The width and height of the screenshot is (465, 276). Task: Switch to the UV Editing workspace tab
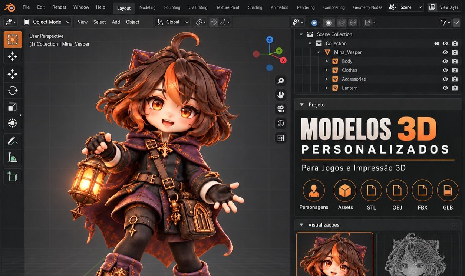(x=198, y=7)
